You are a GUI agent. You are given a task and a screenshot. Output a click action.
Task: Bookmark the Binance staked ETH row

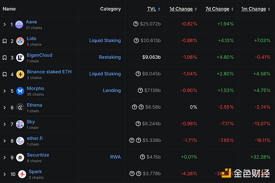tap(5, 74)
